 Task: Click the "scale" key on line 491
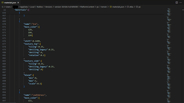32,84
